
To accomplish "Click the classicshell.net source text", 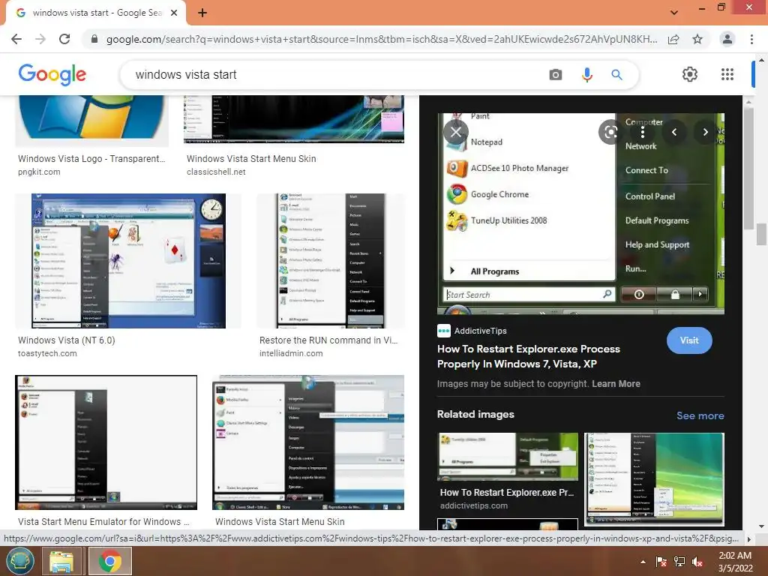I will pyautogui.click(x=216, y=172).
